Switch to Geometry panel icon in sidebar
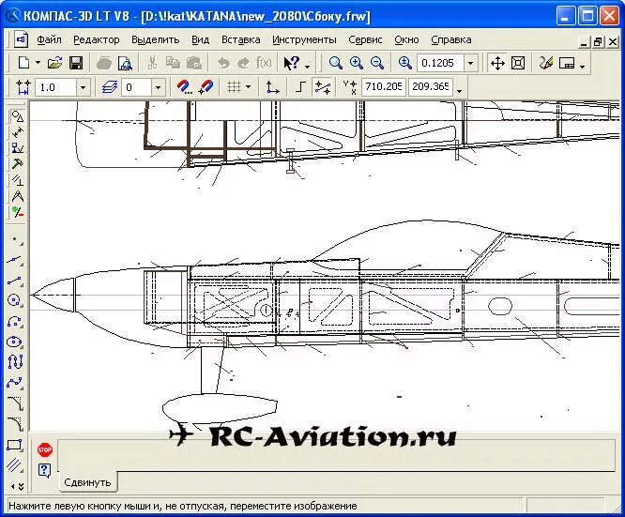This screenshot has width=625, height=517. coord(17,116)
